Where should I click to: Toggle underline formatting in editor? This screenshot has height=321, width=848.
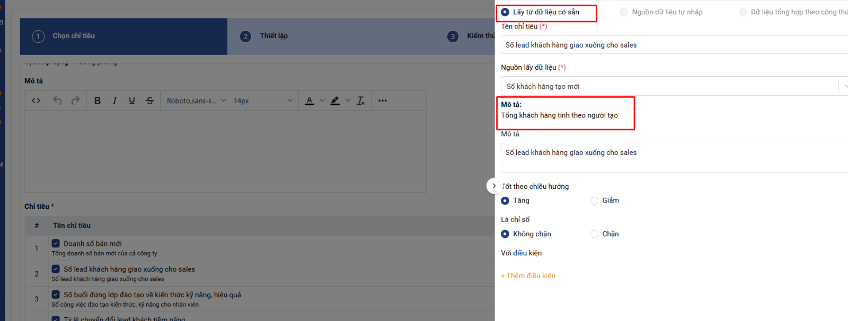[132, 100]
